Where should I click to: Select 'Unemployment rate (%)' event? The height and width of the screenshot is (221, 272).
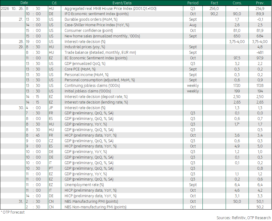click(84, 185)
